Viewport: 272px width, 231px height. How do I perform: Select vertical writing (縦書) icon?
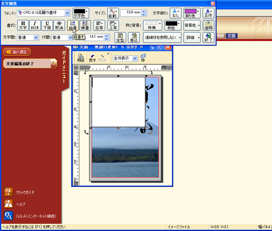[73, 25]
